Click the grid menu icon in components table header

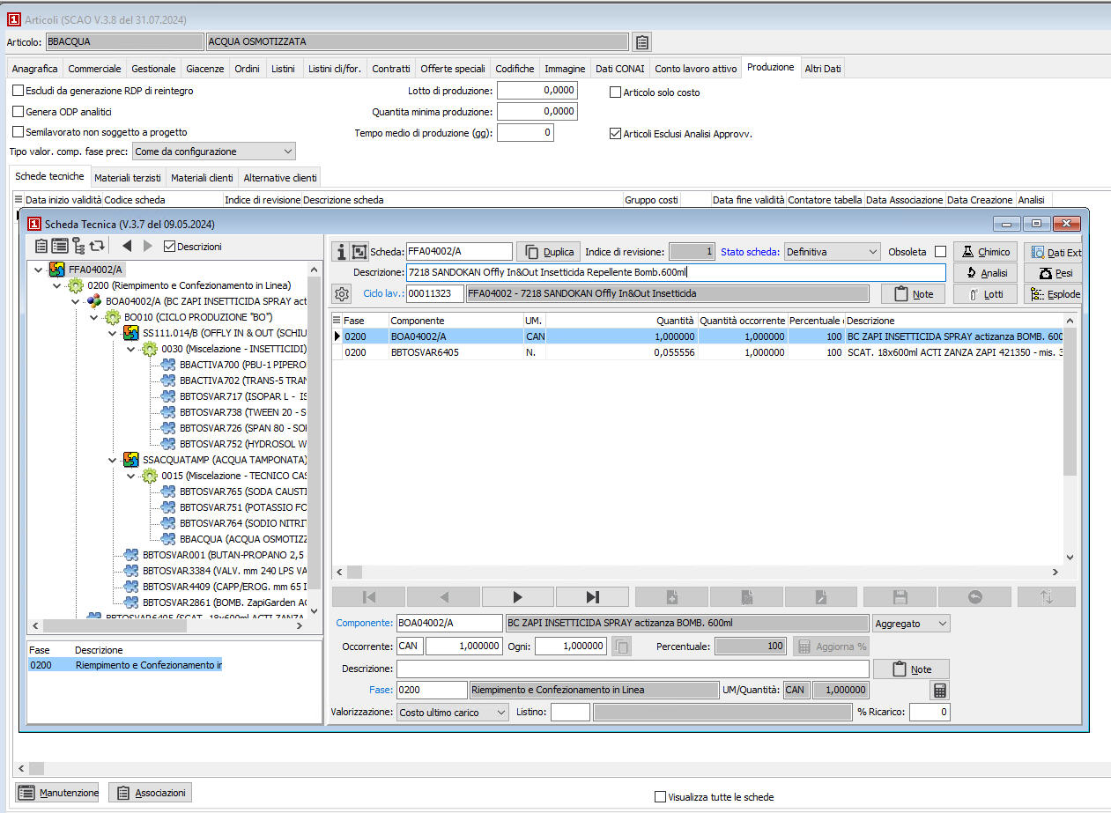(x=337, y=321)
